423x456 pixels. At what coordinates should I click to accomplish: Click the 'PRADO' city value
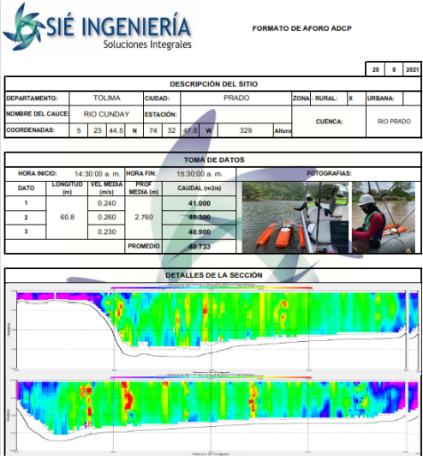pos(236,98)
